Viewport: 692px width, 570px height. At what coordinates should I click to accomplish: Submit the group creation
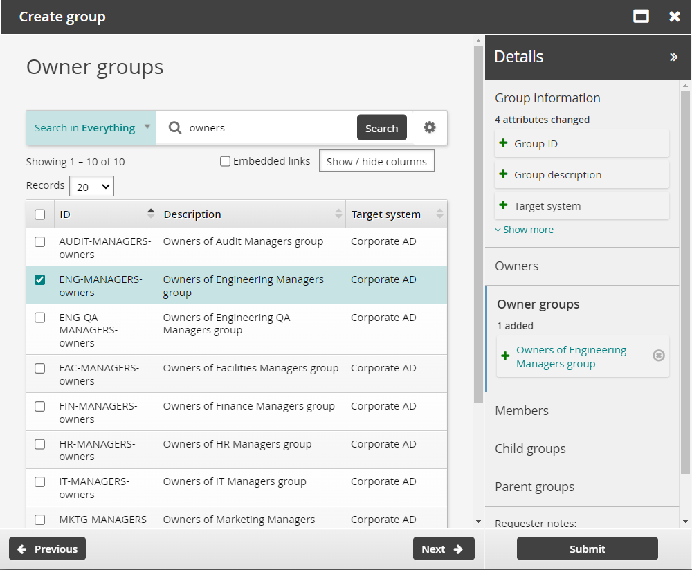(x=587, y=549)
